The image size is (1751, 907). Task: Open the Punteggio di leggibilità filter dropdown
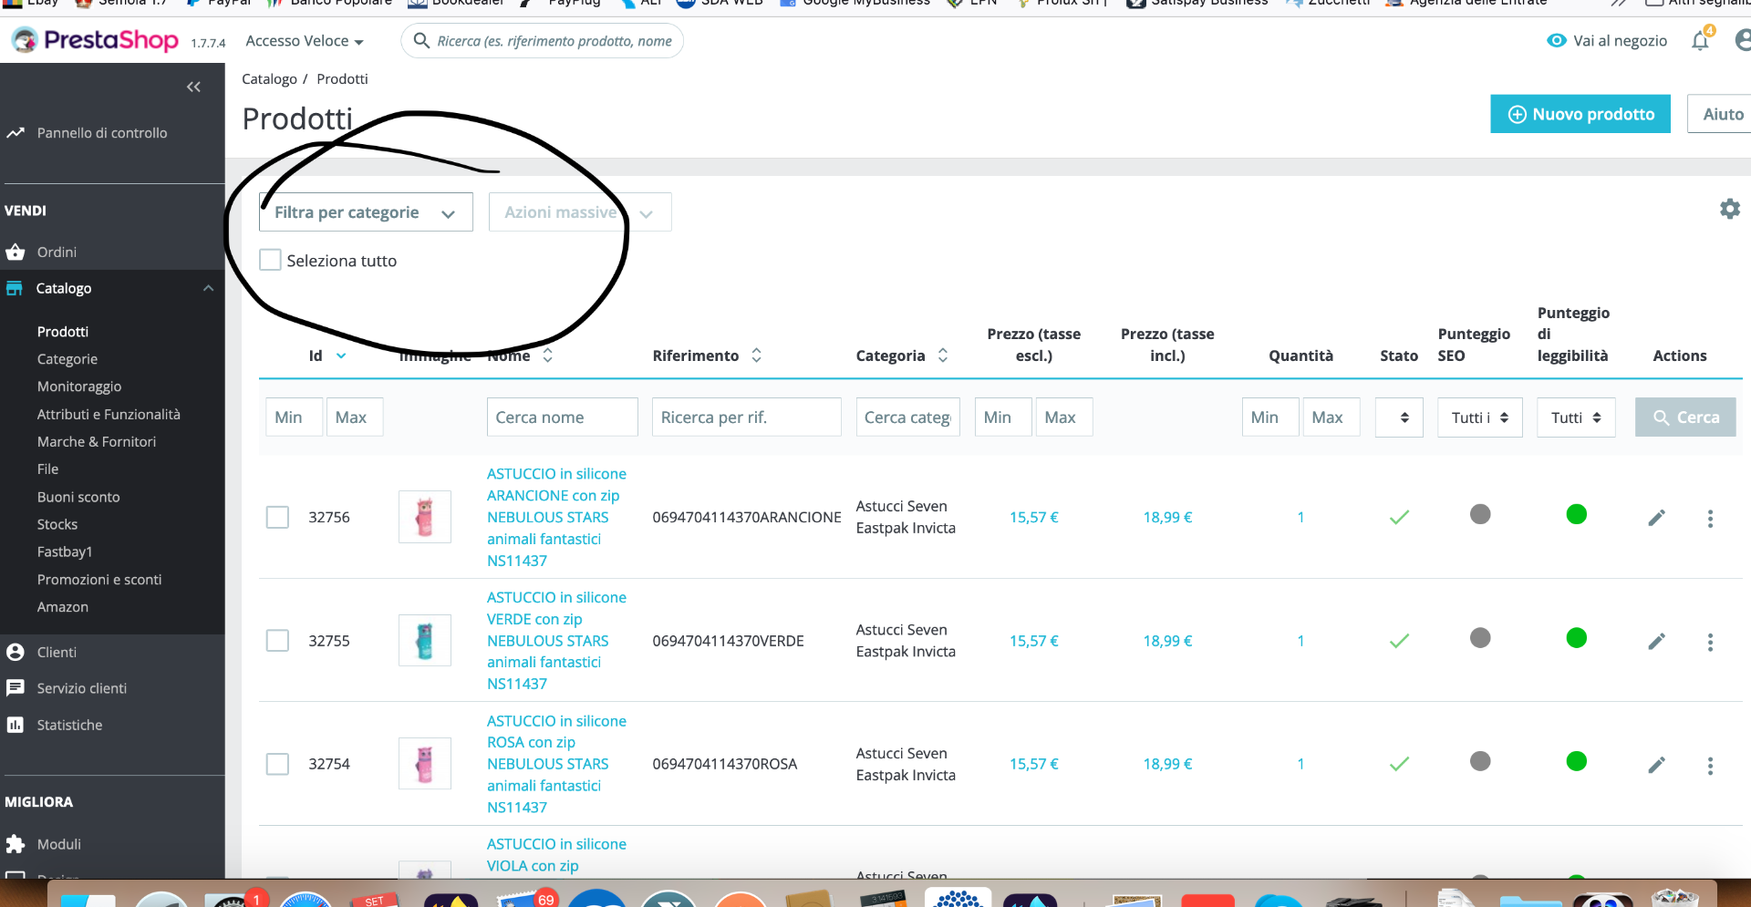pyautogui.click(x=1575, y=417)
